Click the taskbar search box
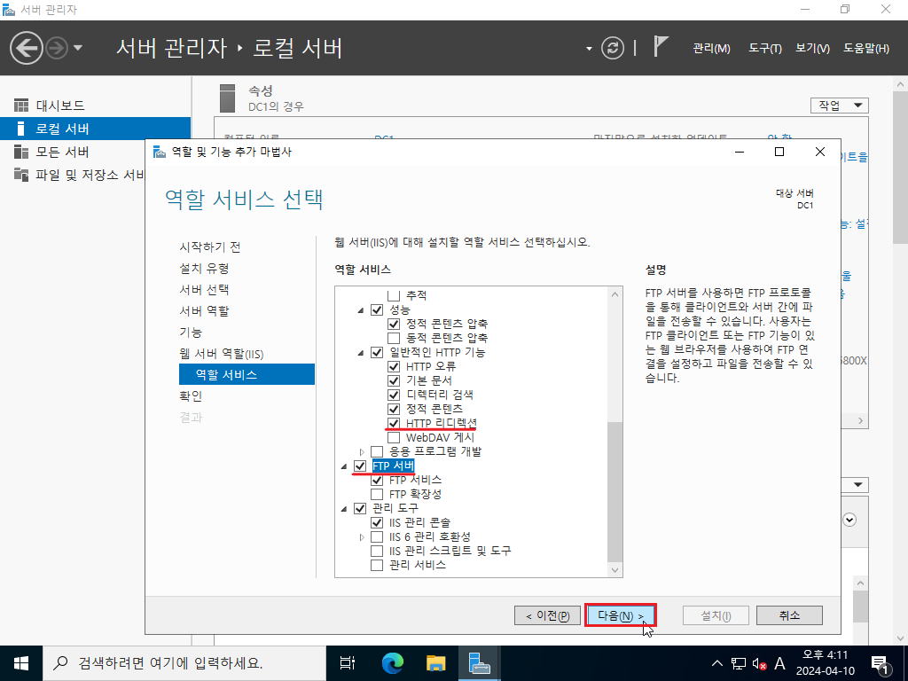The image size is (908, 681). (184, 663)
